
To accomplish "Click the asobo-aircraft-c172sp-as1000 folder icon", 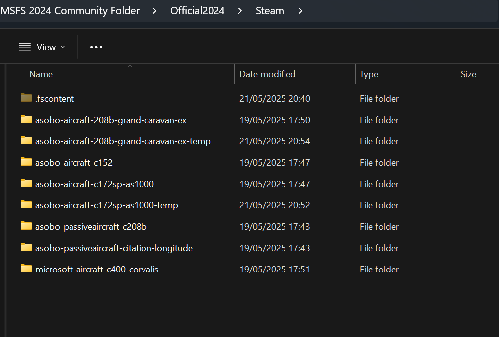I will (x=26, y=184).
